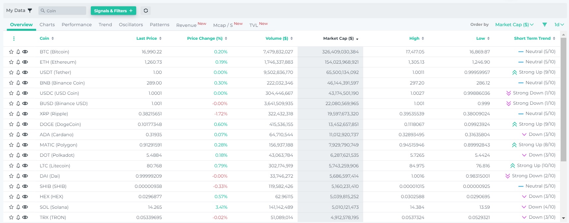Toggle watch eye for MATIC (Polygon)

point(25,145)
